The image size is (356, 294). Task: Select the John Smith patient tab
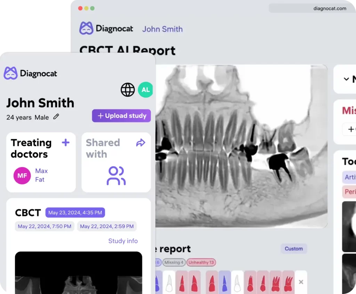tap(162, 29)
